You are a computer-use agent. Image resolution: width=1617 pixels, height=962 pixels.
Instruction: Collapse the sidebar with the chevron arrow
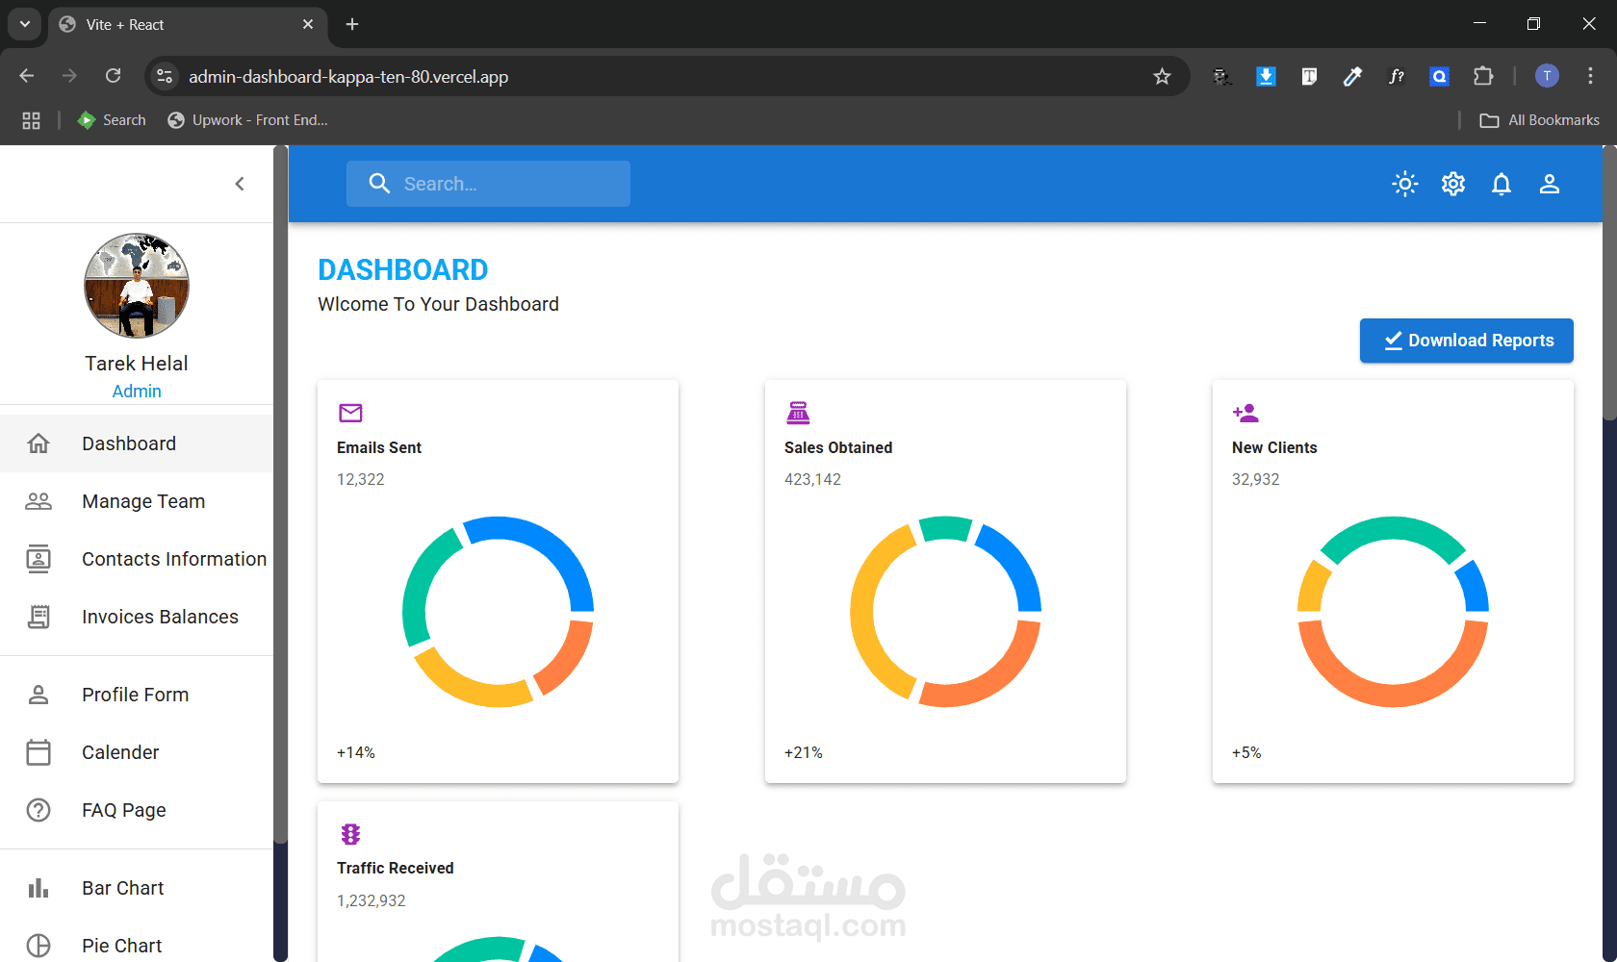(240, 184)
